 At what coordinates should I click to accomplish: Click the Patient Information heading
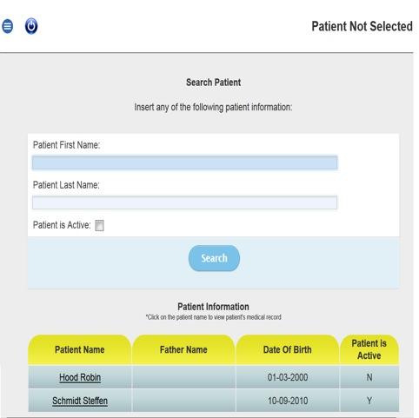tap(213, 307)
